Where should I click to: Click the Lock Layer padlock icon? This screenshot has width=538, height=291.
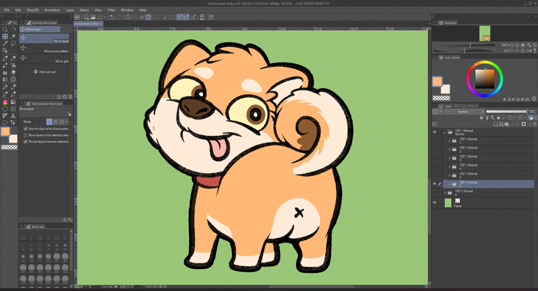498,118
